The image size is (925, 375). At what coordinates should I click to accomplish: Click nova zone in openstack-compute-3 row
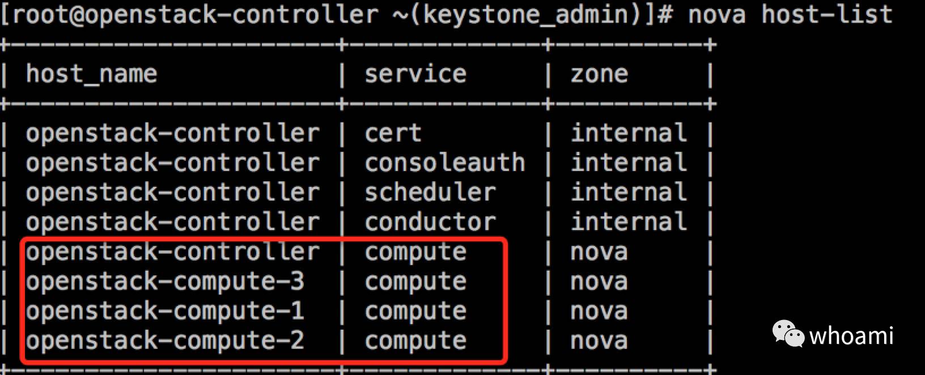point(599,282)
